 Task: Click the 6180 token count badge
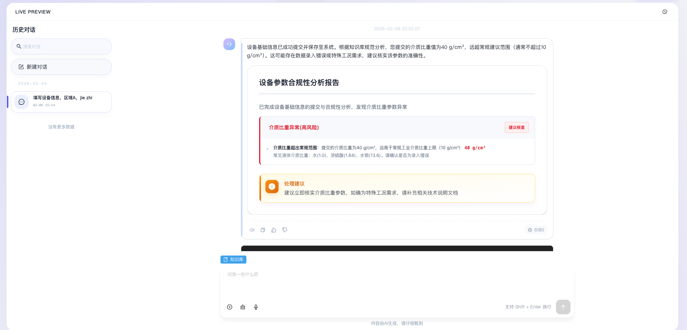[x=536, y=230]
